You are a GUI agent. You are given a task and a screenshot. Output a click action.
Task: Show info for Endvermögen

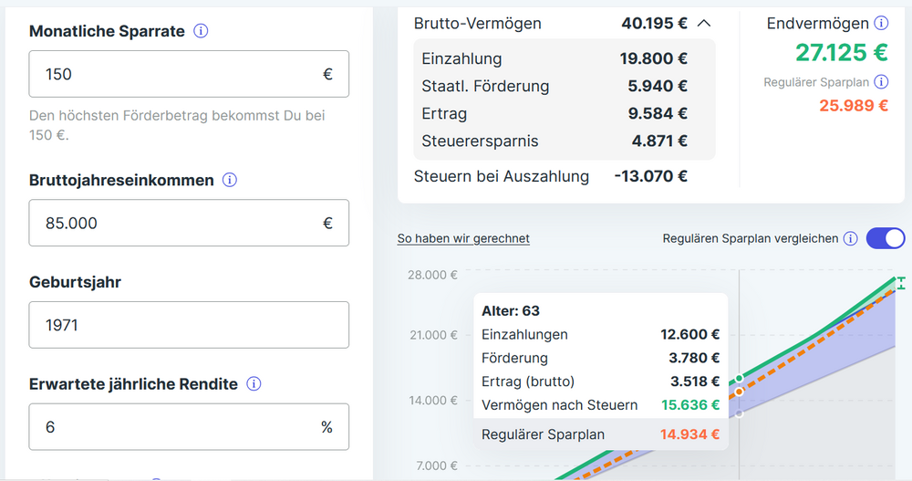click(x=881, y=24)
